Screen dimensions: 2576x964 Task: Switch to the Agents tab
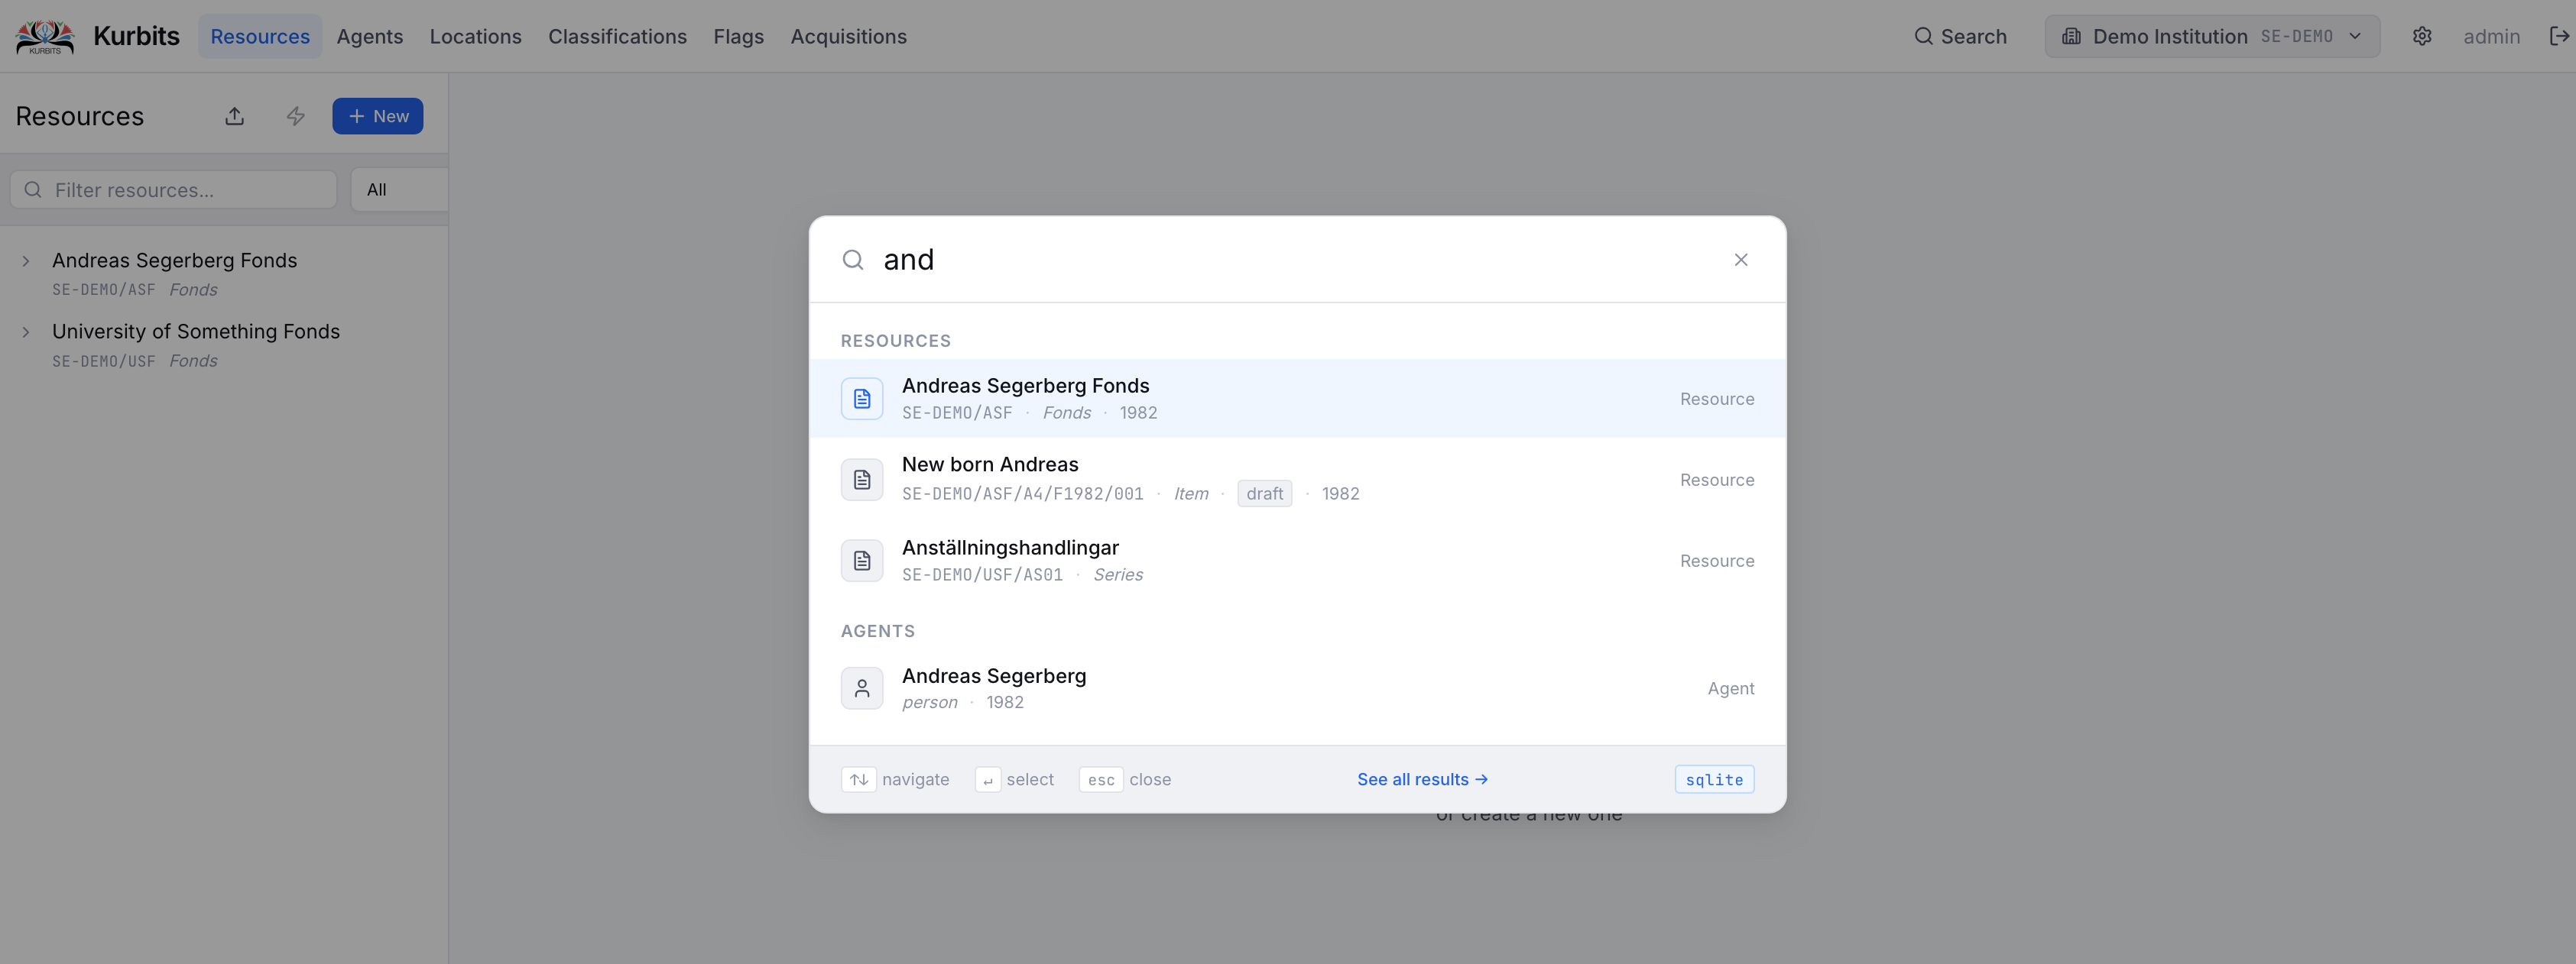pyautogui.click(x=370, y=36)
